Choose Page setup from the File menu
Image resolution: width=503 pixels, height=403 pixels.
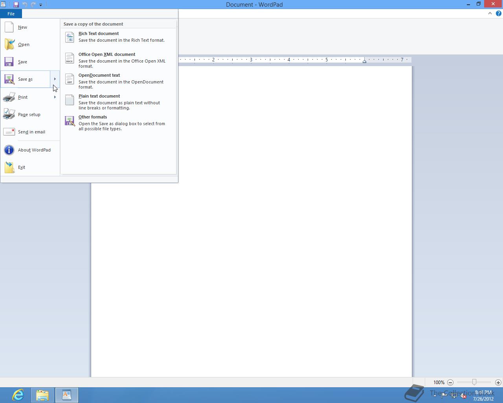pyautogui.click(x=30, y=115)
